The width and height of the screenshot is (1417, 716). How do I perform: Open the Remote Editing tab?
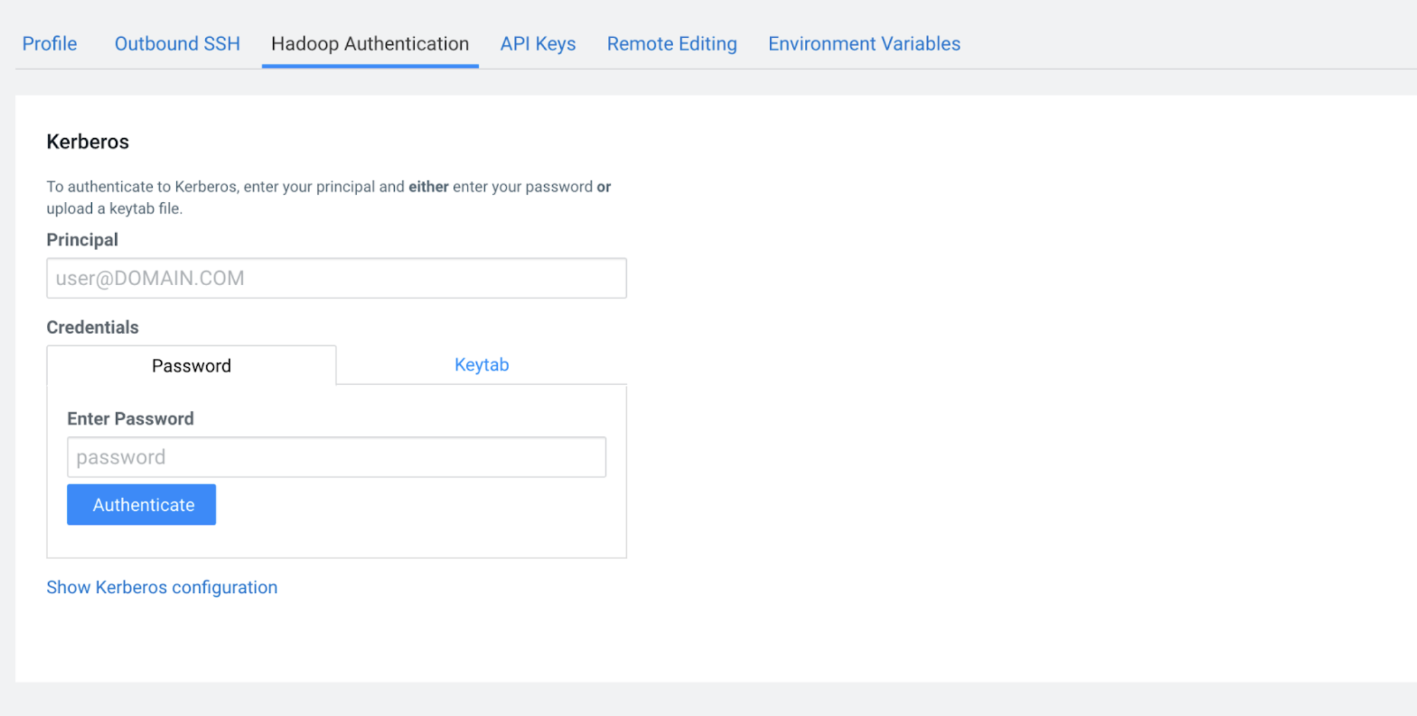click(x=671, y=44)
